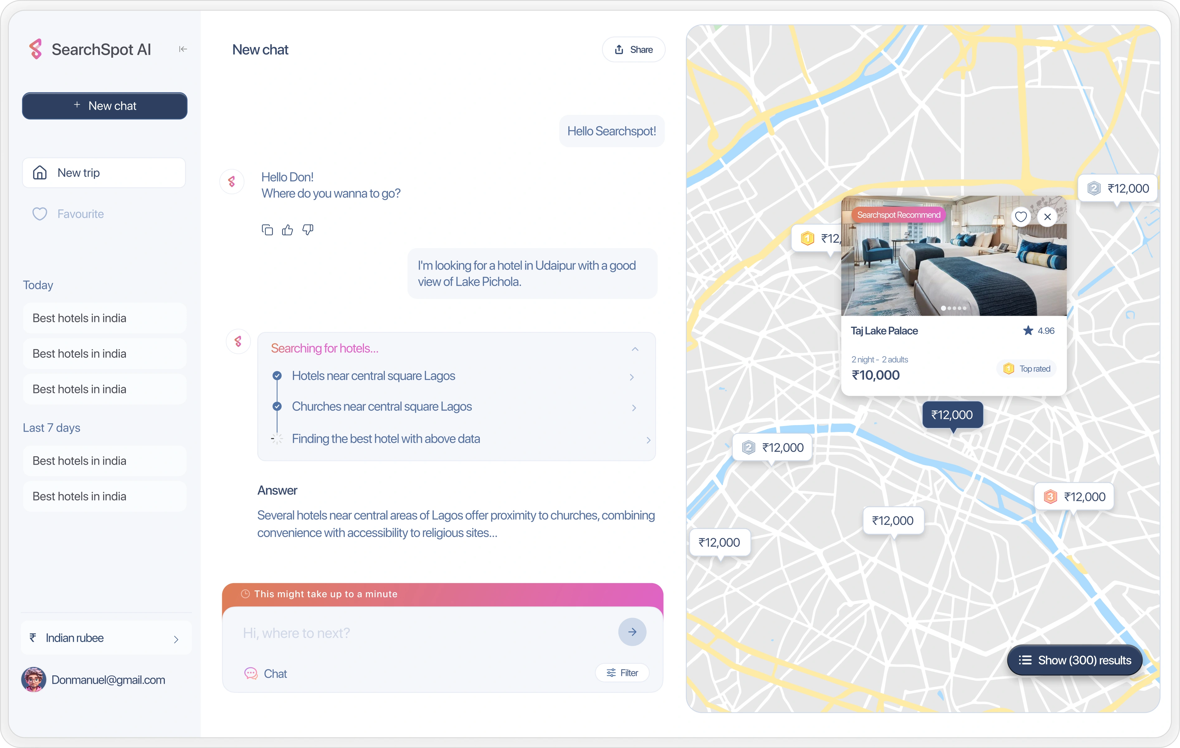Collapse the Searching for hotels panel

635,349
